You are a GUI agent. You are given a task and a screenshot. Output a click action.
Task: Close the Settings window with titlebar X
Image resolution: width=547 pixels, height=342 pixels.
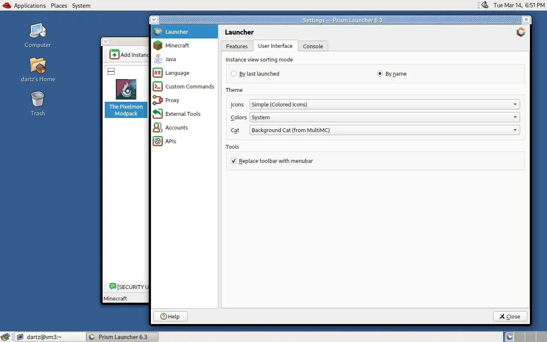(x=526, y=20)
